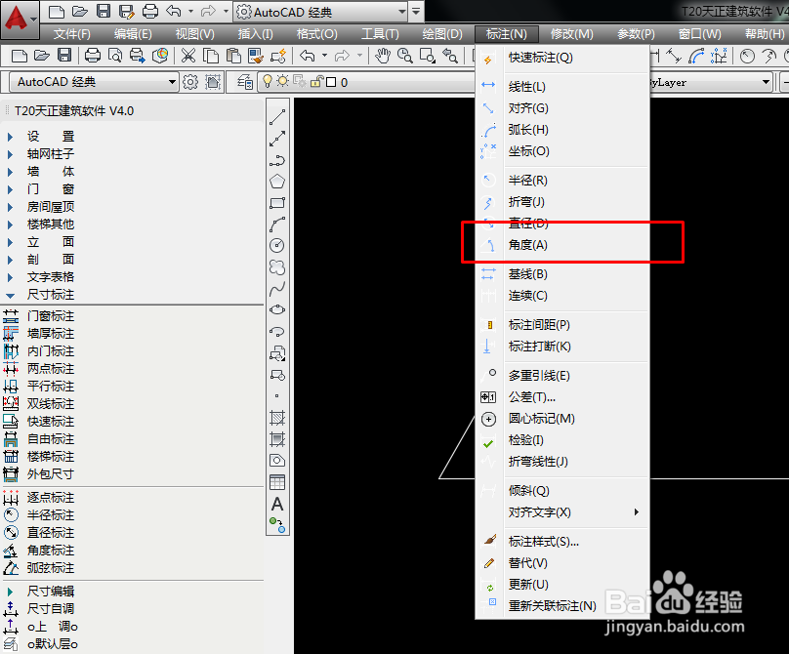This screenshot has height=654, width=789.
Task: Open the 文件(F) menu
Action: (72, 34)
